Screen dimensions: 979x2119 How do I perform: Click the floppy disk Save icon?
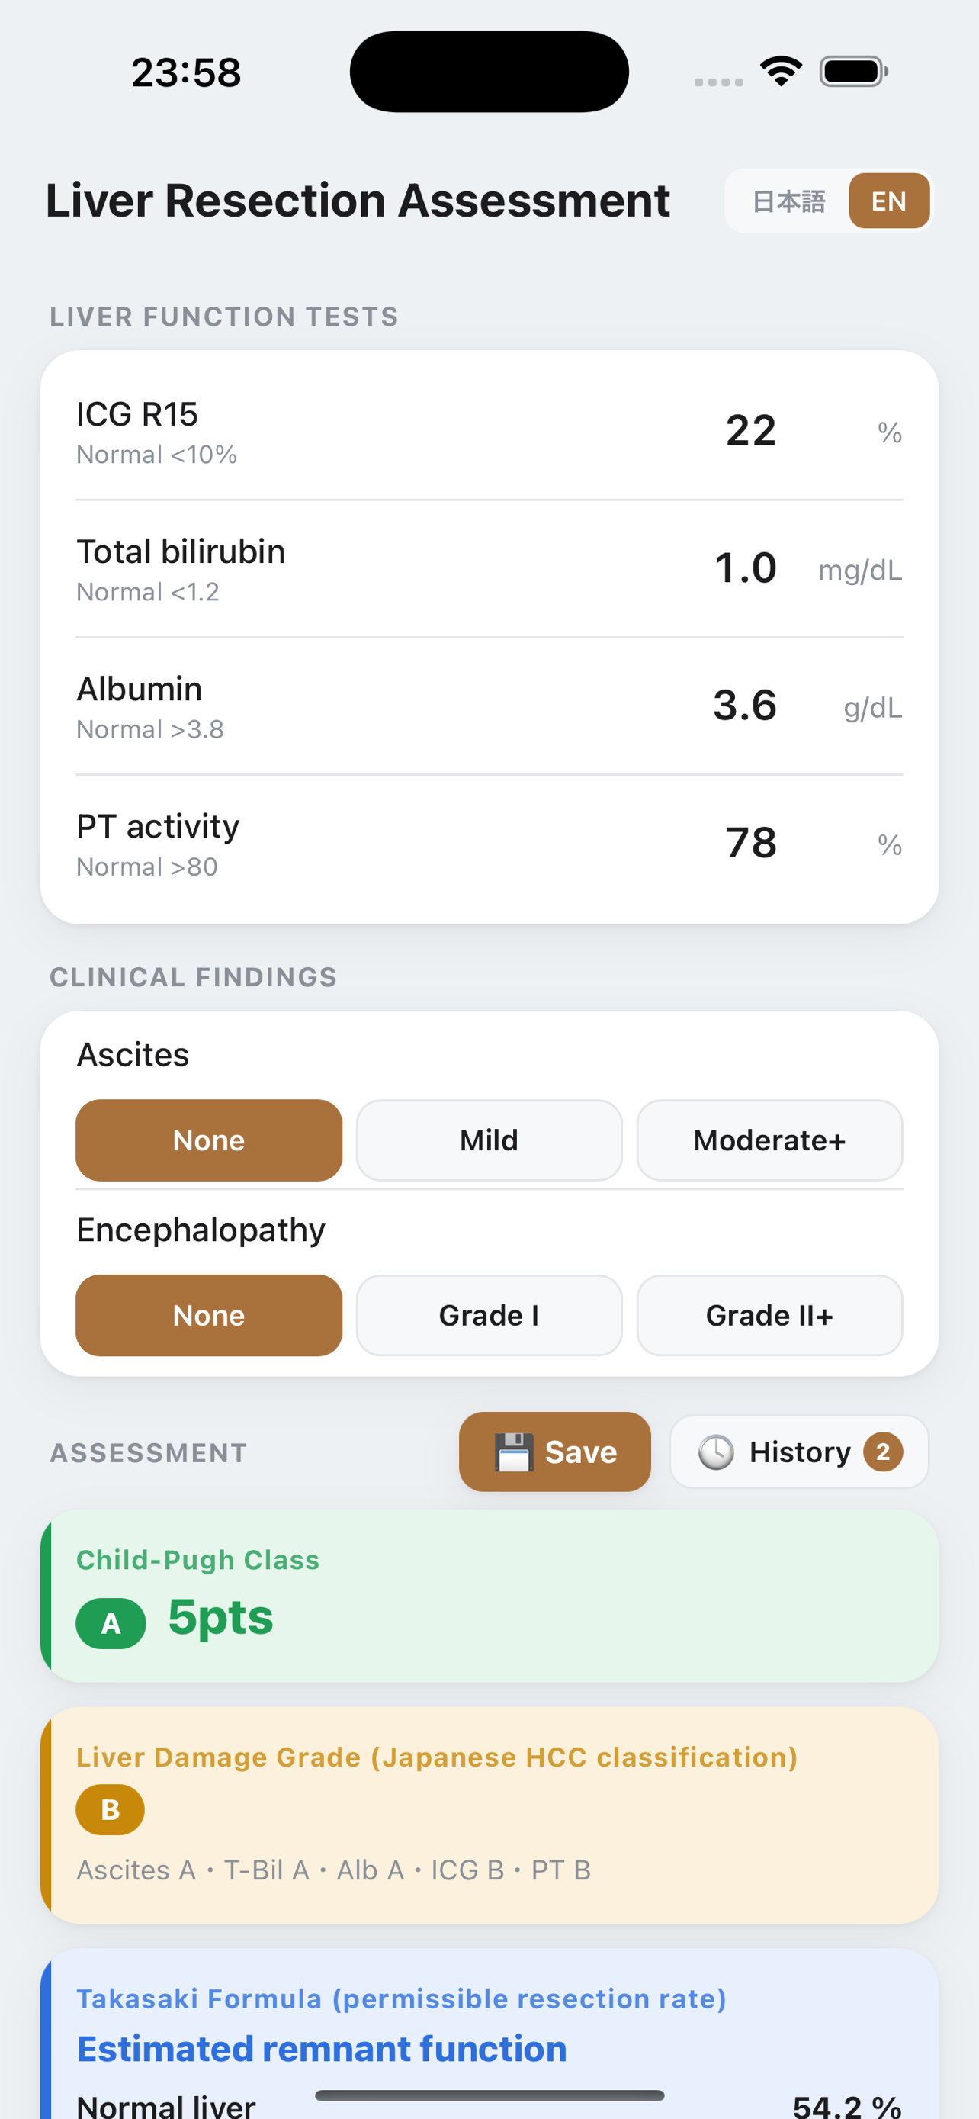[514, 1452]
